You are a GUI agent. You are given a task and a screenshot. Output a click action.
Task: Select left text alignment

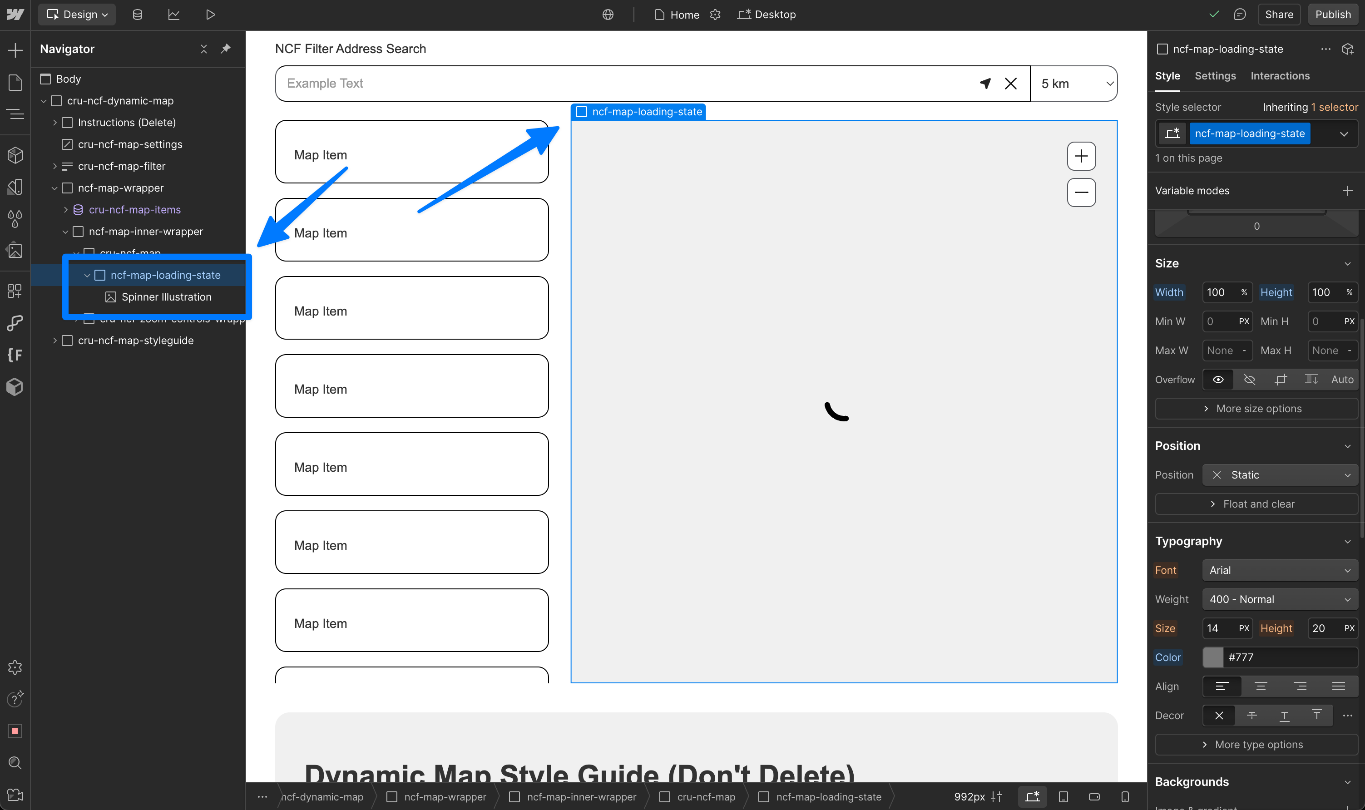(1222, 686)
